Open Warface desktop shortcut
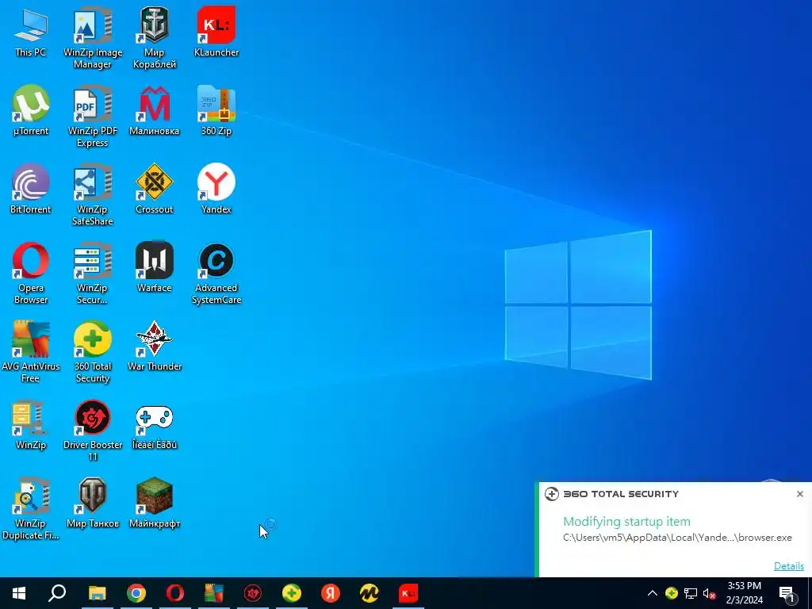Viewport: 812px width, 609px height. click(155, 268)
